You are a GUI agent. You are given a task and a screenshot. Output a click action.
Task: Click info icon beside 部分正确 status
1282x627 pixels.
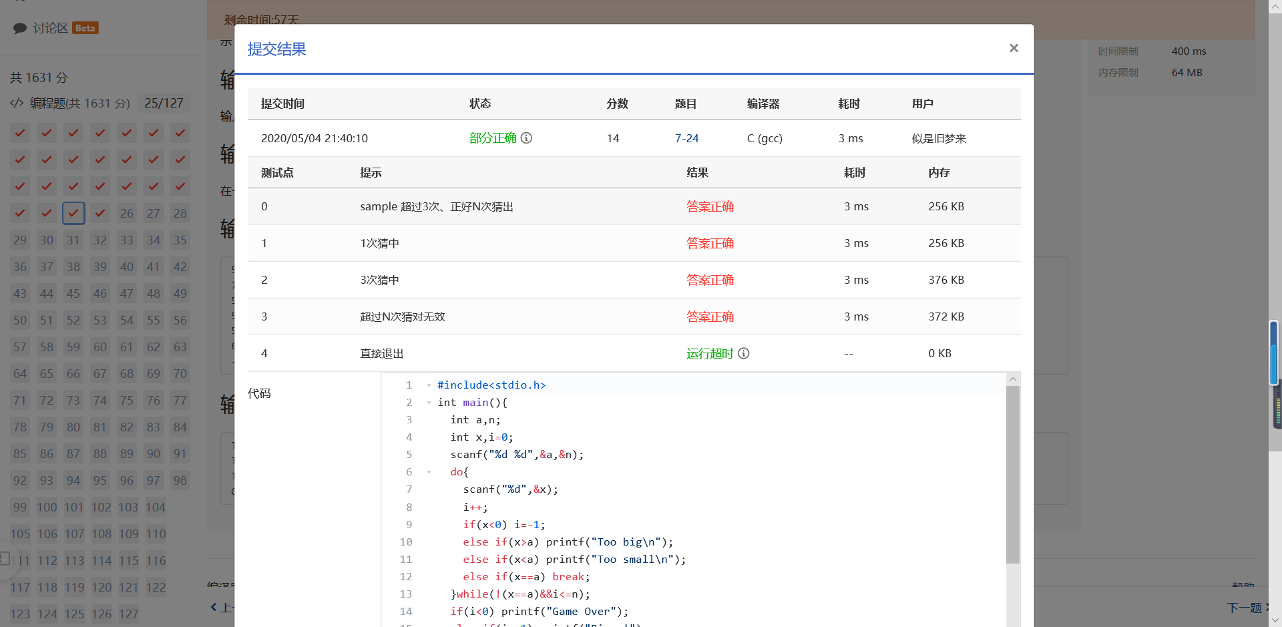526,138
